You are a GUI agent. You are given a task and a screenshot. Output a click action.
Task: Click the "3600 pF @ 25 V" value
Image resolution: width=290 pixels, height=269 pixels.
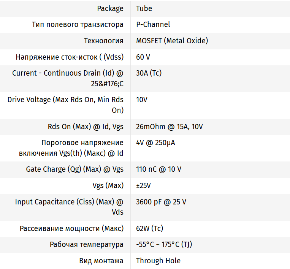(x=161, y=202)
